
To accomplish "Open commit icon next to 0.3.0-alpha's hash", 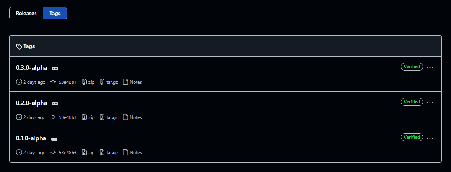I will (53, 82).
